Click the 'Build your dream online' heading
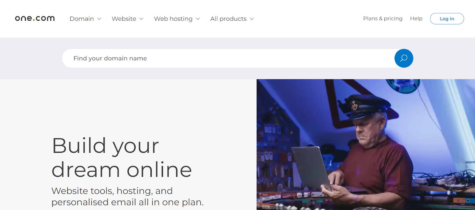Screen dimensions: 475x210 (122, 157)
